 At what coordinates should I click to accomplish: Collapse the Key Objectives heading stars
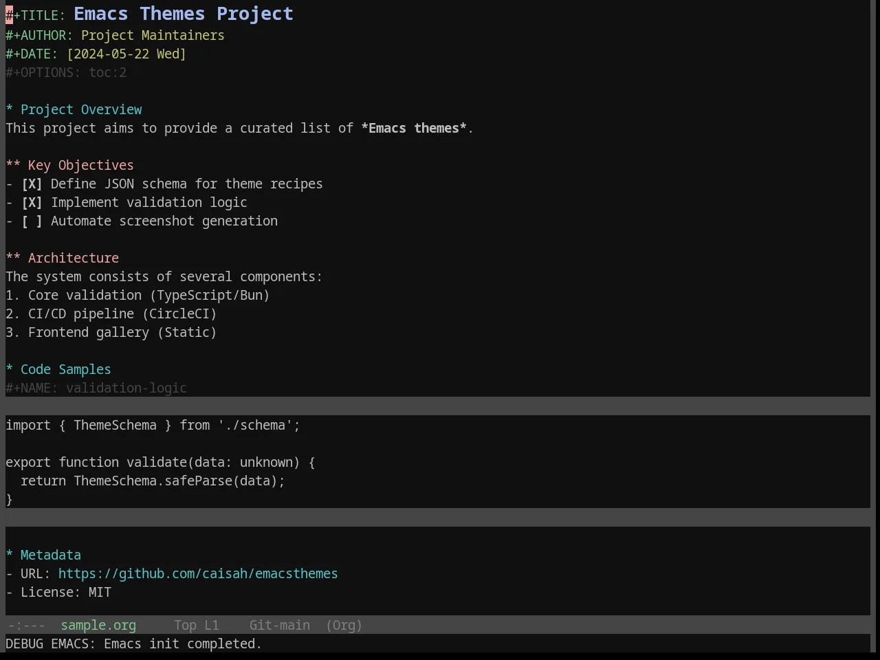[x=13, y=165]
